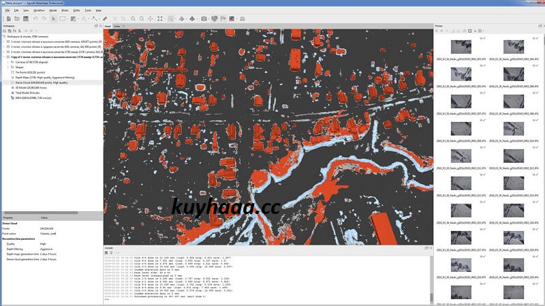The image size is (545, 306).
Task: Open the Workflow menu
Action: [x=39, y=10]
